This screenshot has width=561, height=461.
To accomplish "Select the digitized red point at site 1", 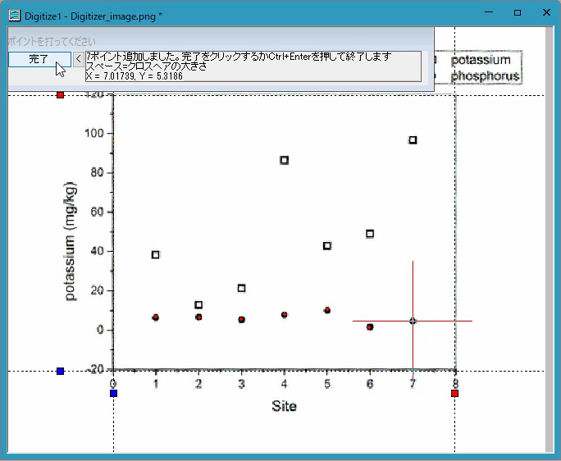I will click(x=156, y=317).
